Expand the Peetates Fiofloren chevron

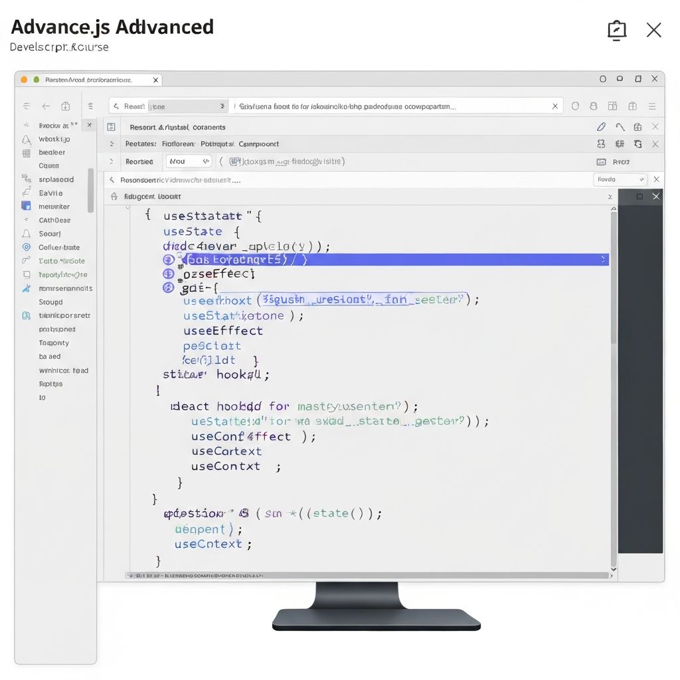[x=112, y=144]
